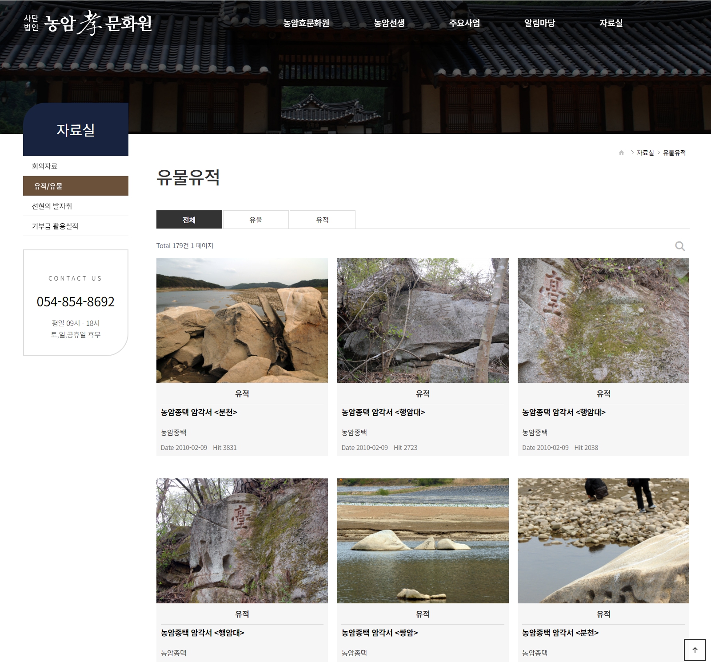Open the 농암선생 top menu

point(389,23)
